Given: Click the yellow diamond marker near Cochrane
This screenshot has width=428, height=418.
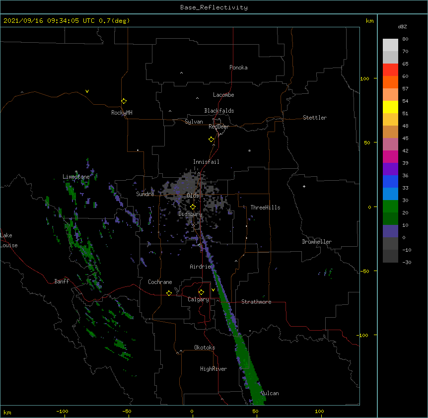Looking at the screenshot, I should pyautogui.click(x=169, y=293).
